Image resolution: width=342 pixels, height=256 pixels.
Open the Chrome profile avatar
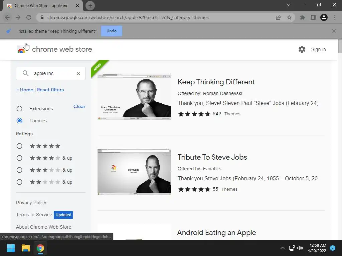pos(324,17)
